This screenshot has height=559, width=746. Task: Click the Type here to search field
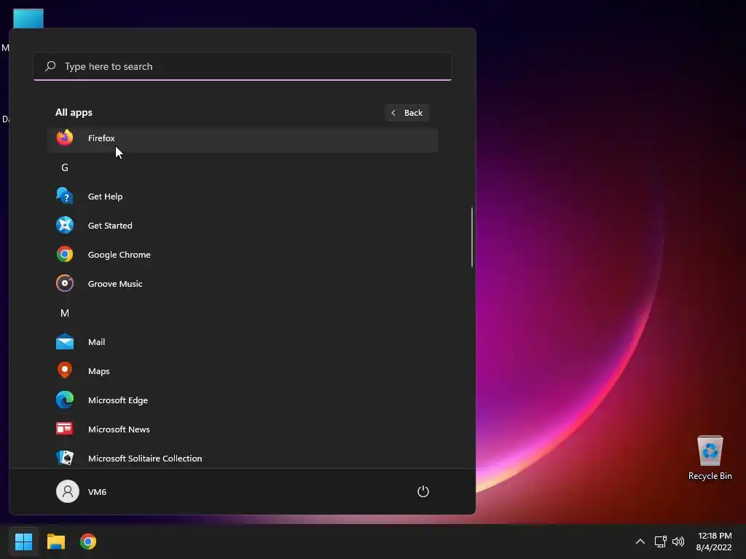pyautogui.click(x=243, y=66)
